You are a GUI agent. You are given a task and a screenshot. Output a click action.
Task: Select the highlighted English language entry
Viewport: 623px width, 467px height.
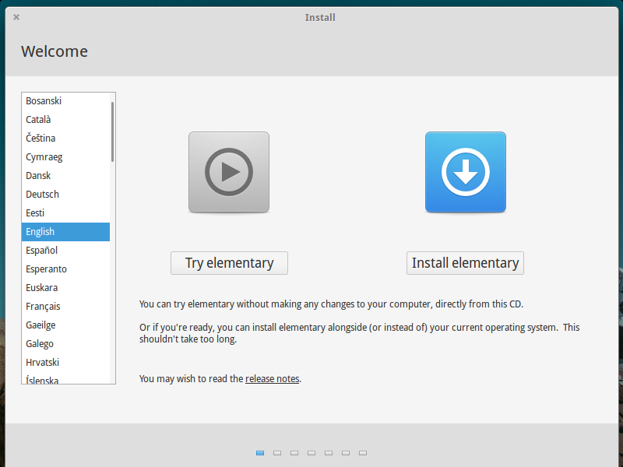coord(65,232)
